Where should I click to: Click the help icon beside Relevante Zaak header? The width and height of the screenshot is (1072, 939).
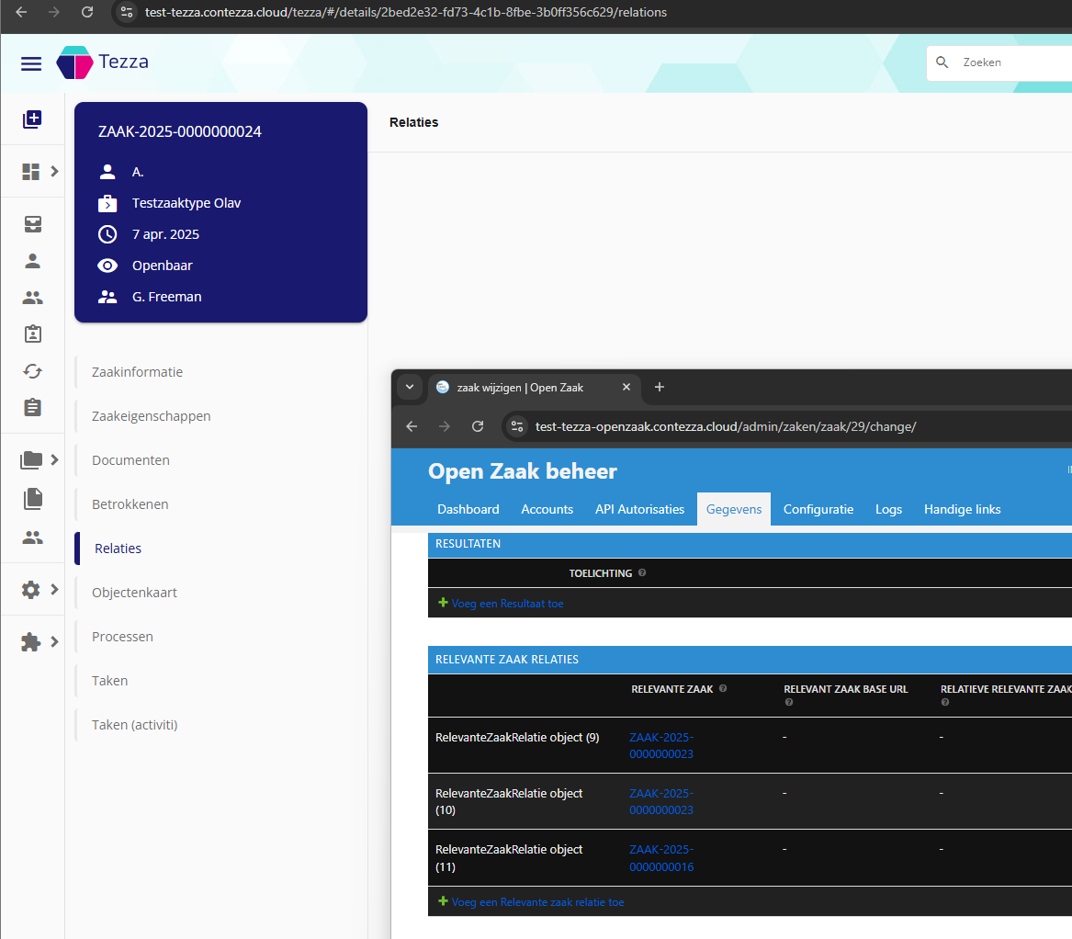click(x=723, y=689)
